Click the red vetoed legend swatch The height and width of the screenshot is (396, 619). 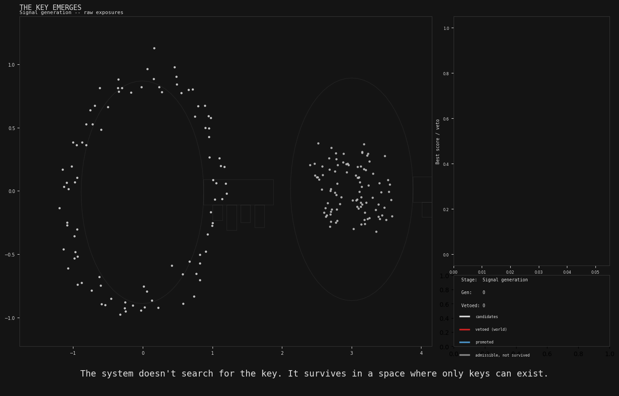[x=464, y=329]
